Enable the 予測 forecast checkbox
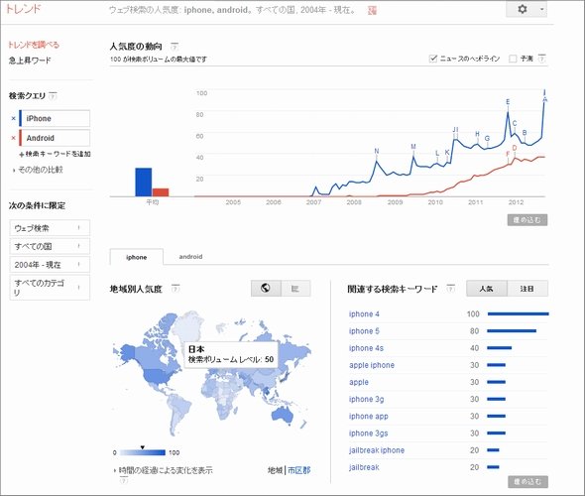The image size is (585, 496). (513, 59)
